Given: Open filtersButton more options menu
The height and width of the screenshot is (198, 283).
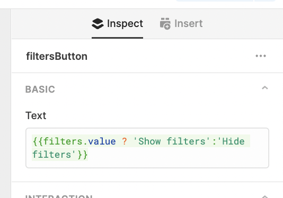Looking at the screenshot, I should (x=261, y=56).
